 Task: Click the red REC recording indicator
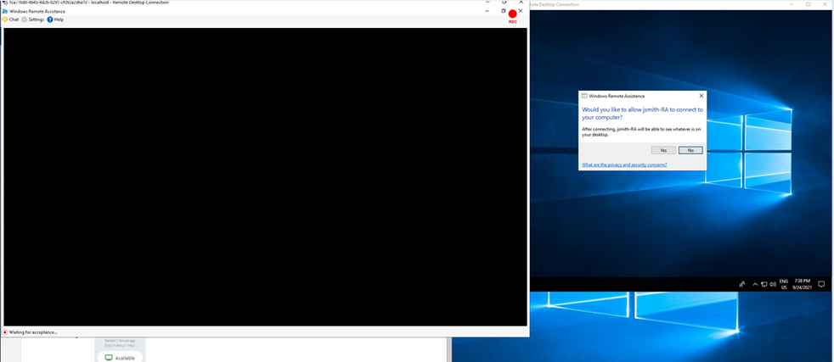coord(513,16)
